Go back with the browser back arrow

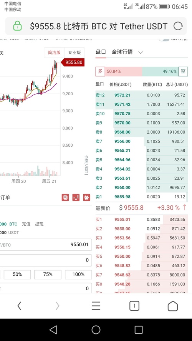19,306
